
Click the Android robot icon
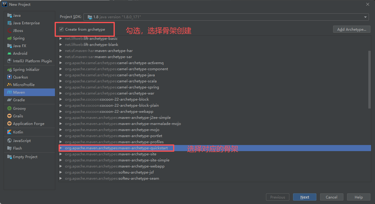[9, 54]
